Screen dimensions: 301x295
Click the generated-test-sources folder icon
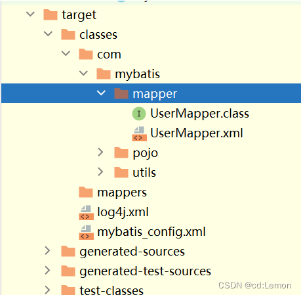[68, 271]
